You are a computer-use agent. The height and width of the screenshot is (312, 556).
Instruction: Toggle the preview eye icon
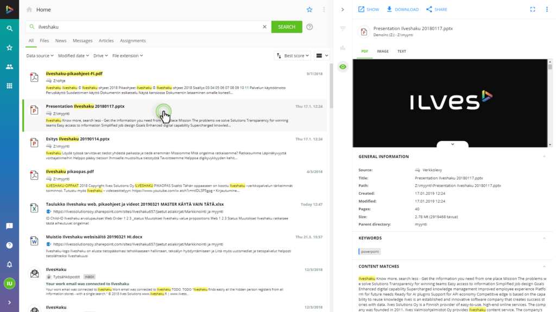coord(343,67)
